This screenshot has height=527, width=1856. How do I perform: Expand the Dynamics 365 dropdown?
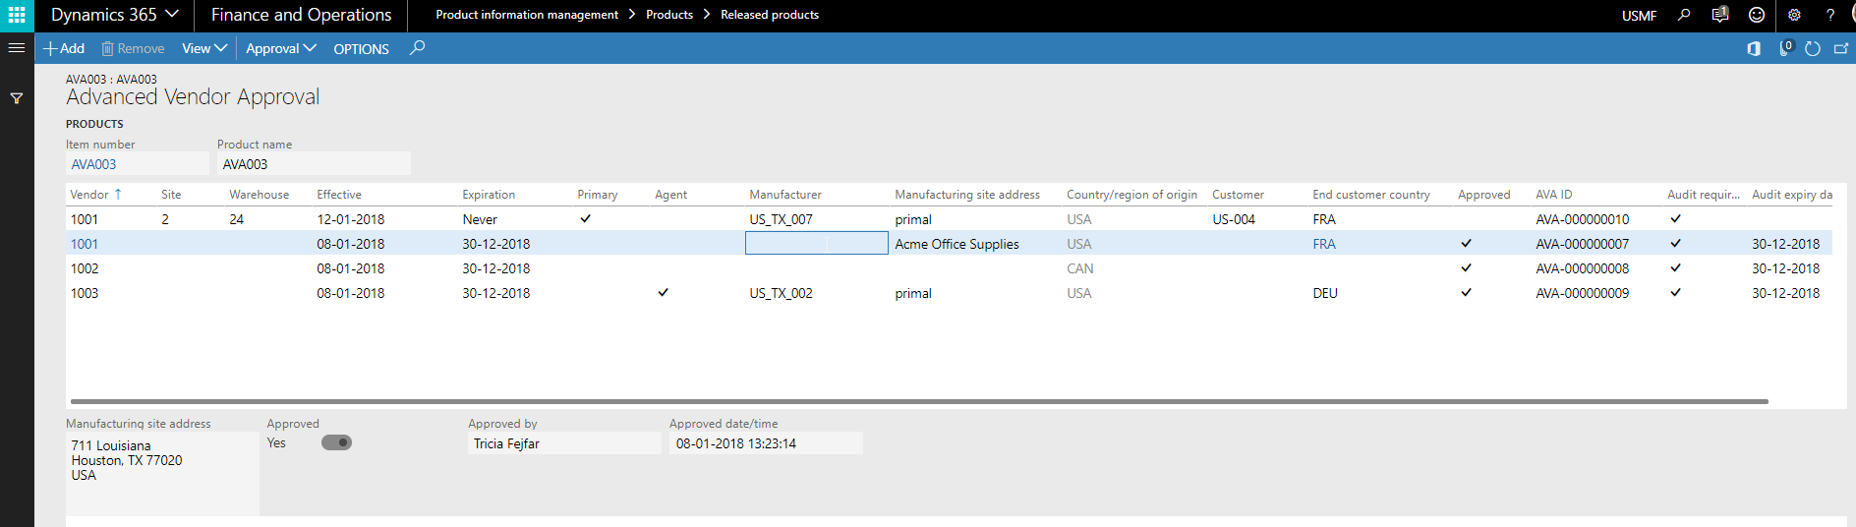coord(115,15)
